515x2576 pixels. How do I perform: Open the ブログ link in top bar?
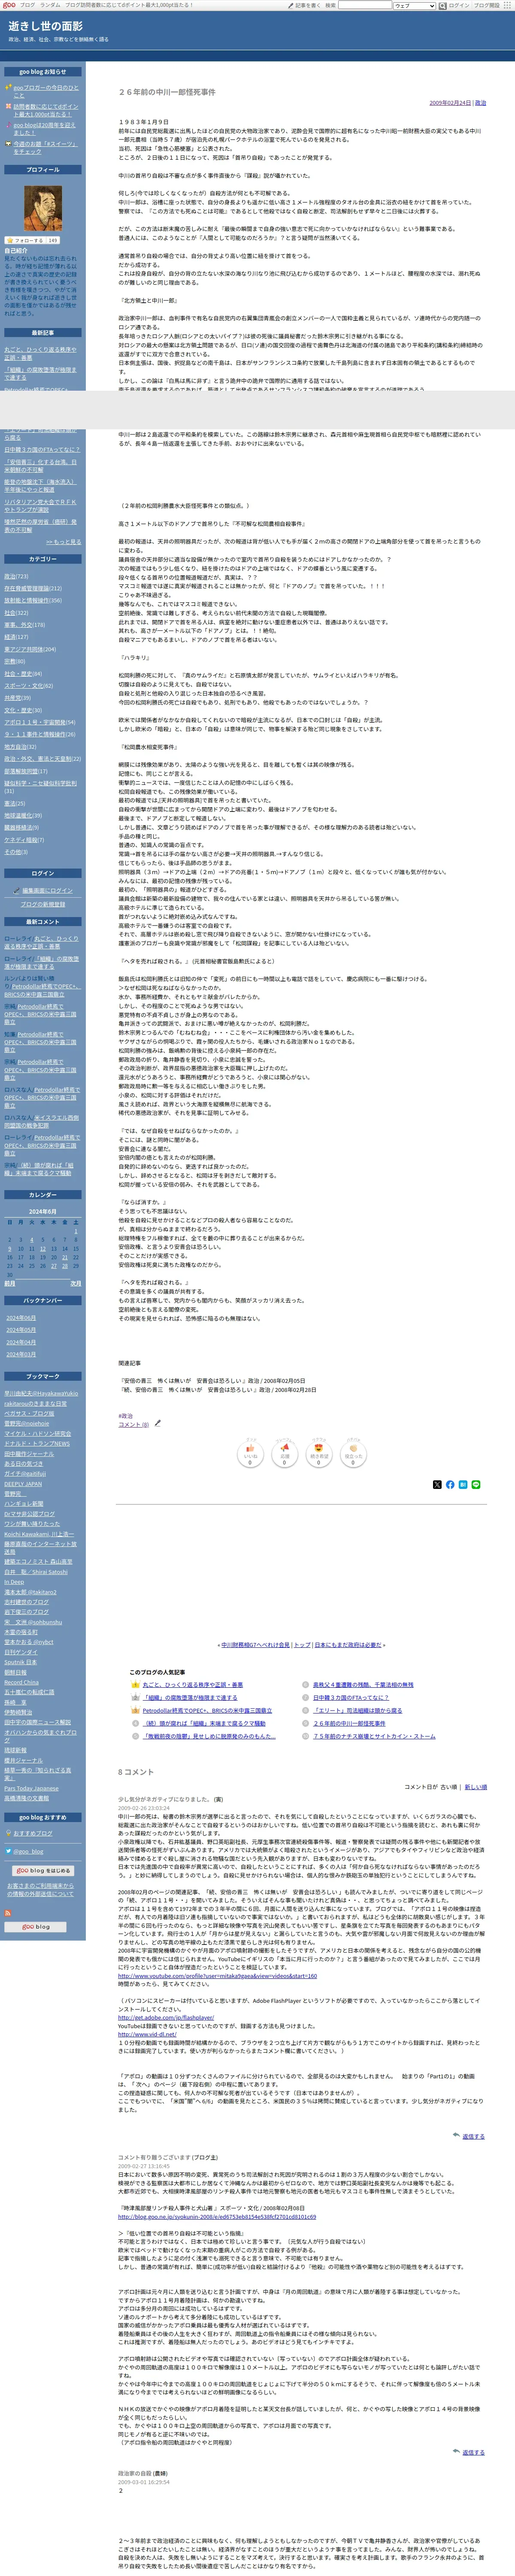pos(27,5)
